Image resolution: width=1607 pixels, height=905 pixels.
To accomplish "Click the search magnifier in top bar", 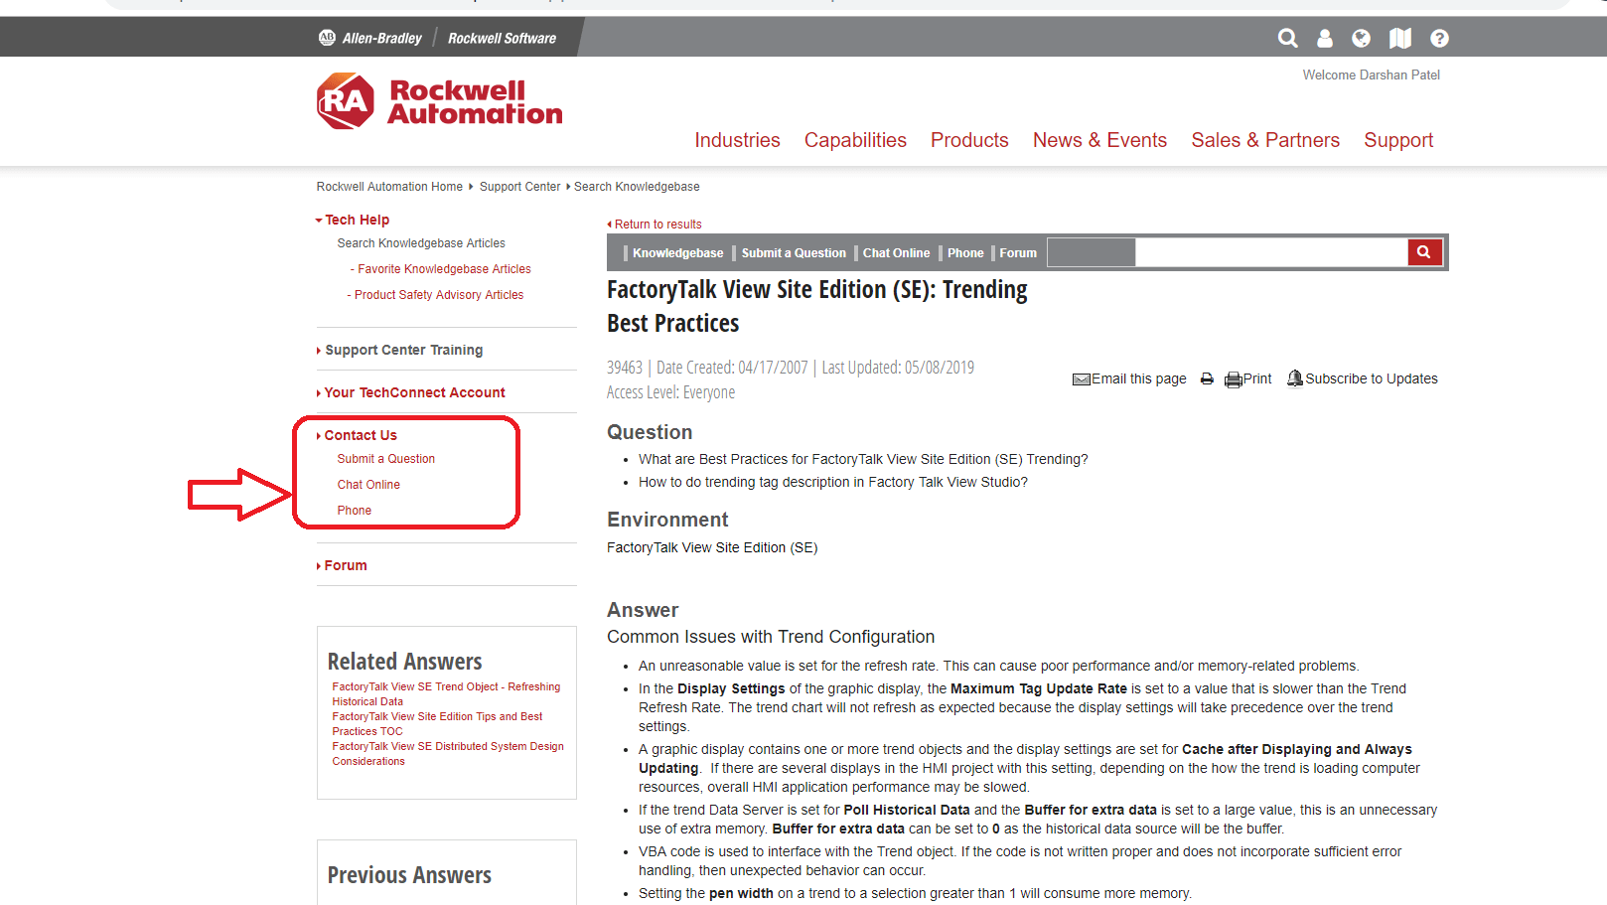I will click(x=1287, y=38).
